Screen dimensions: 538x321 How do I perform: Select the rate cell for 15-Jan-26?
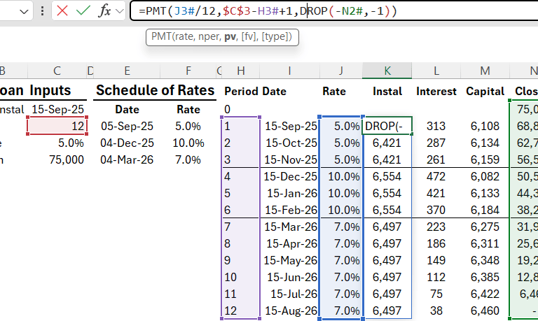(x=341, y=193)
